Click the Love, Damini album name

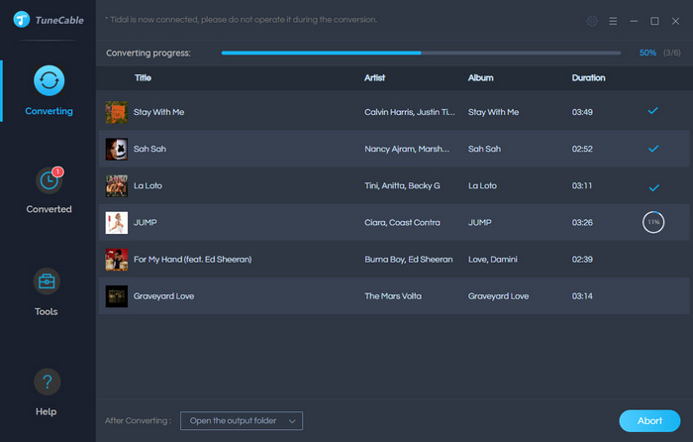click(493, 260)
